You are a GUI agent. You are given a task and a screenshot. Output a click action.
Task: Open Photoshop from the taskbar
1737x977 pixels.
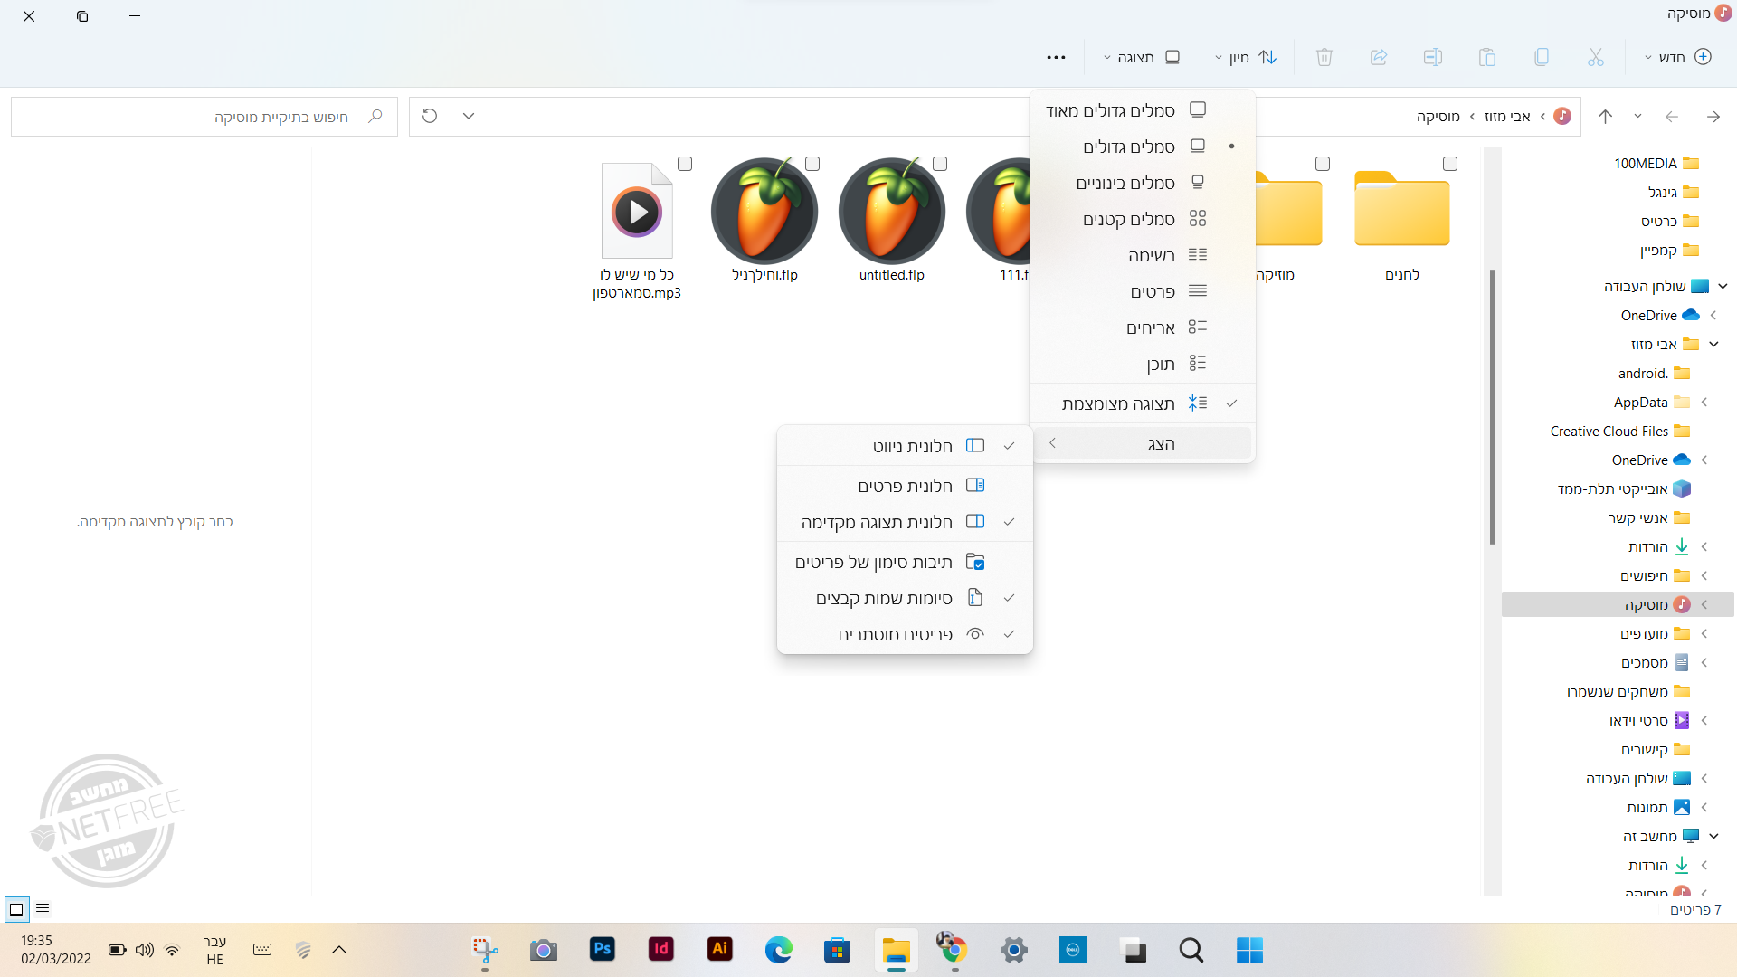click(x=602, y=949)
